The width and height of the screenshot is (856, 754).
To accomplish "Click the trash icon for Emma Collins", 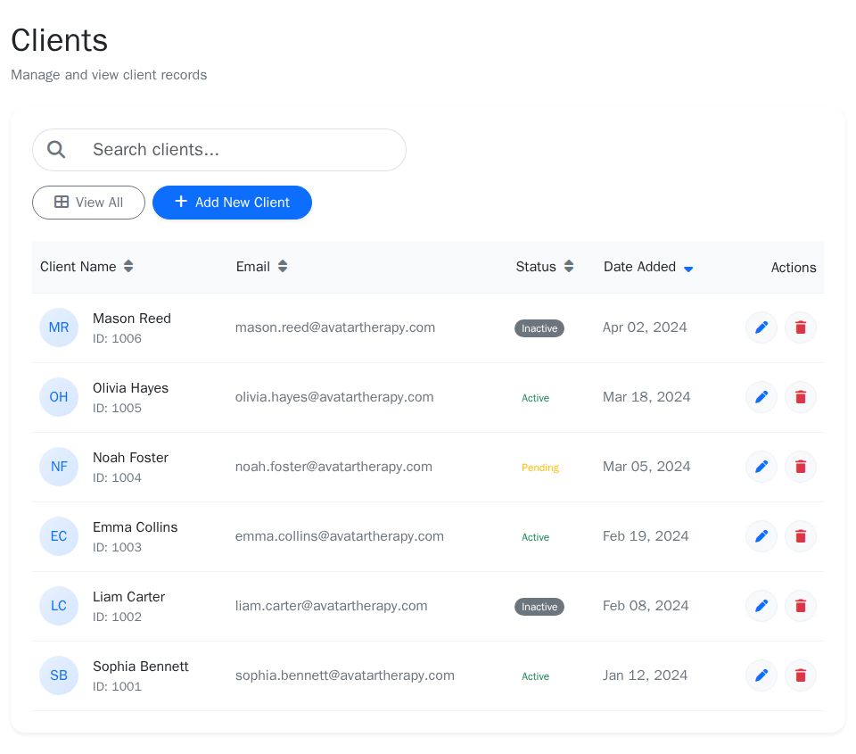I will click(x=800, y=536).
